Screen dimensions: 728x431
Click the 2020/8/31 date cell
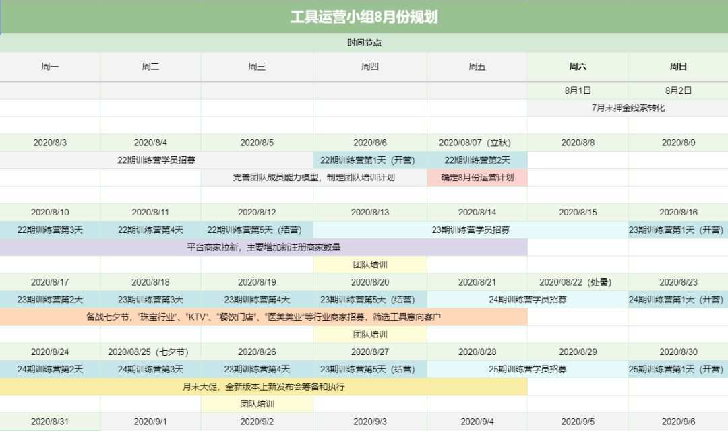pos(50,422)
